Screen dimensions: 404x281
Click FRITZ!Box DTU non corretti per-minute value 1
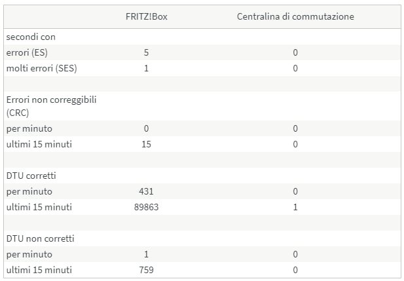pos(145,254)
